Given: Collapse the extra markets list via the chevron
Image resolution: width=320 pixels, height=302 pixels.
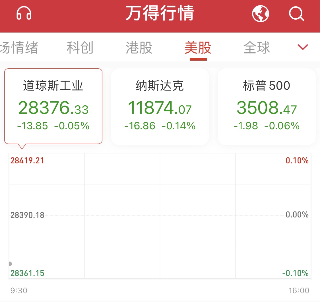Looking at the screenshot, I should tap(303, 47).
